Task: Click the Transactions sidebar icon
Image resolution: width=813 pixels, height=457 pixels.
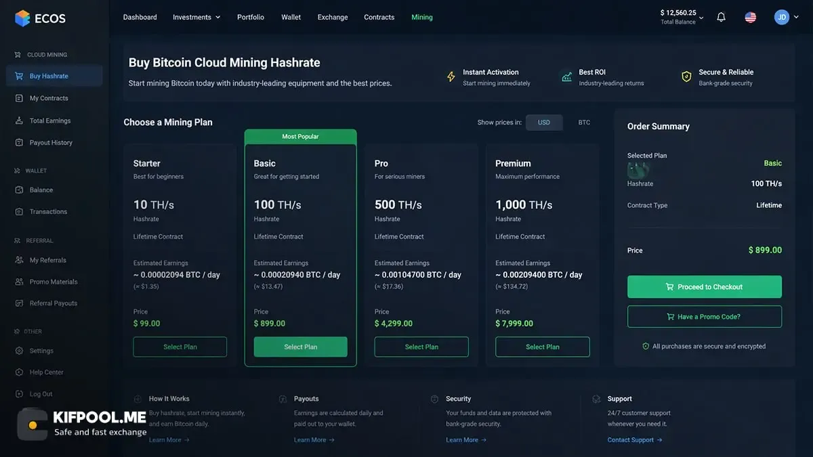Action: pyautogui.click(x=18, y=211)
